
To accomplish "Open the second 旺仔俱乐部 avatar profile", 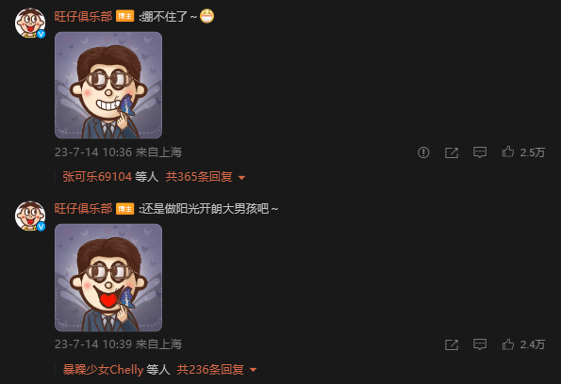I will click(30, 216).
